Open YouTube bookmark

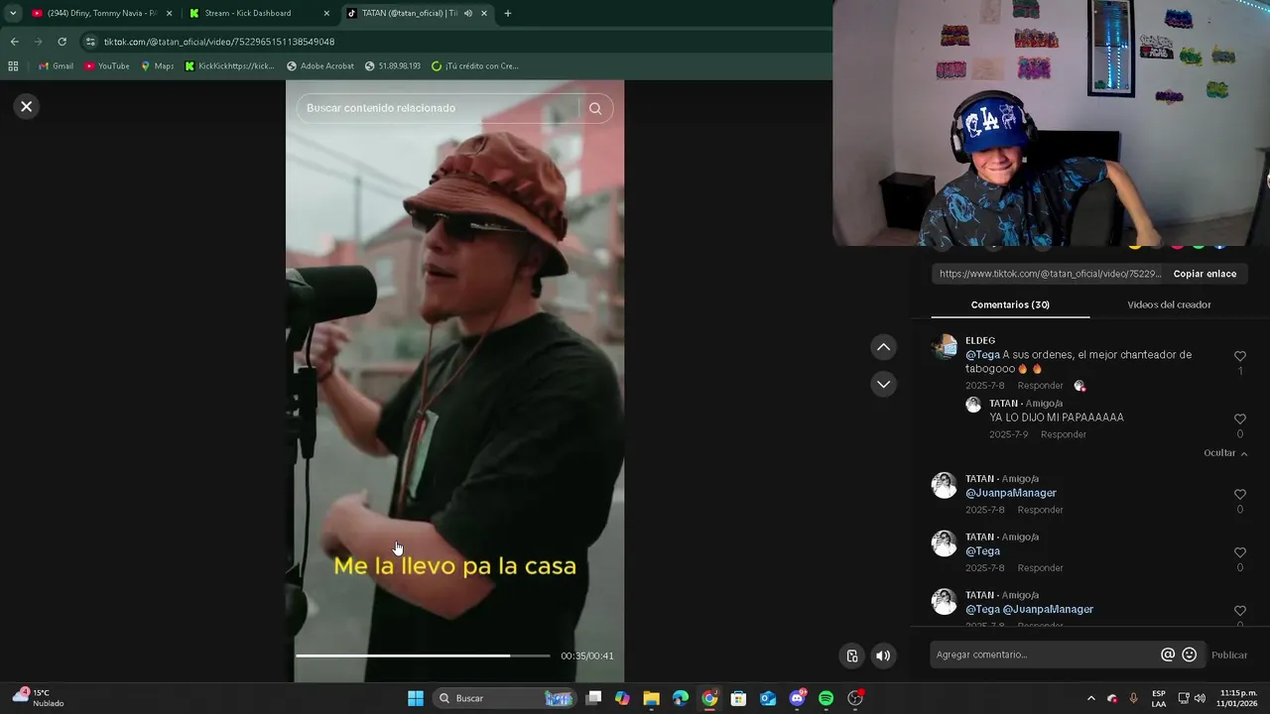tap(106, 66)
